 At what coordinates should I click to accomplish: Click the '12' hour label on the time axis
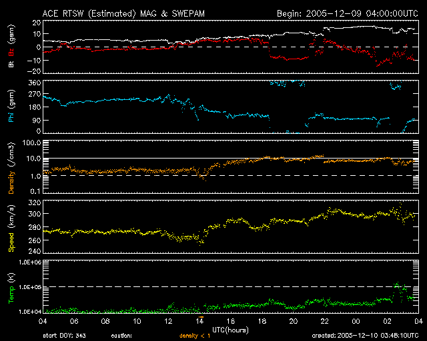click(168, 321)
